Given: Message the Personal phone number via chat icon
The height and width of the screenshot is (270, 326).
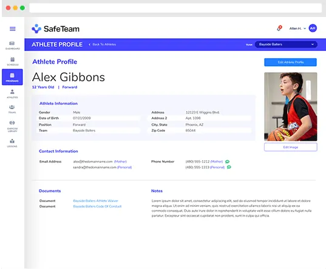Looking at the screenshot, I should pos(229,167).
